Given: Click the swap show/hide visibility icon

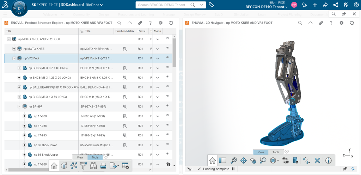Looking at the screenshot, I should click(x=286, y=160).
